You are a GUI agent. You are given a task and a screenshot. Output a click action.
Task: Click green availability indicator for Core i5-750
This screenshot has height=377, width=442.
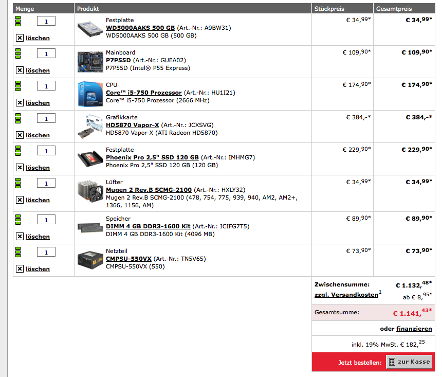18,86
